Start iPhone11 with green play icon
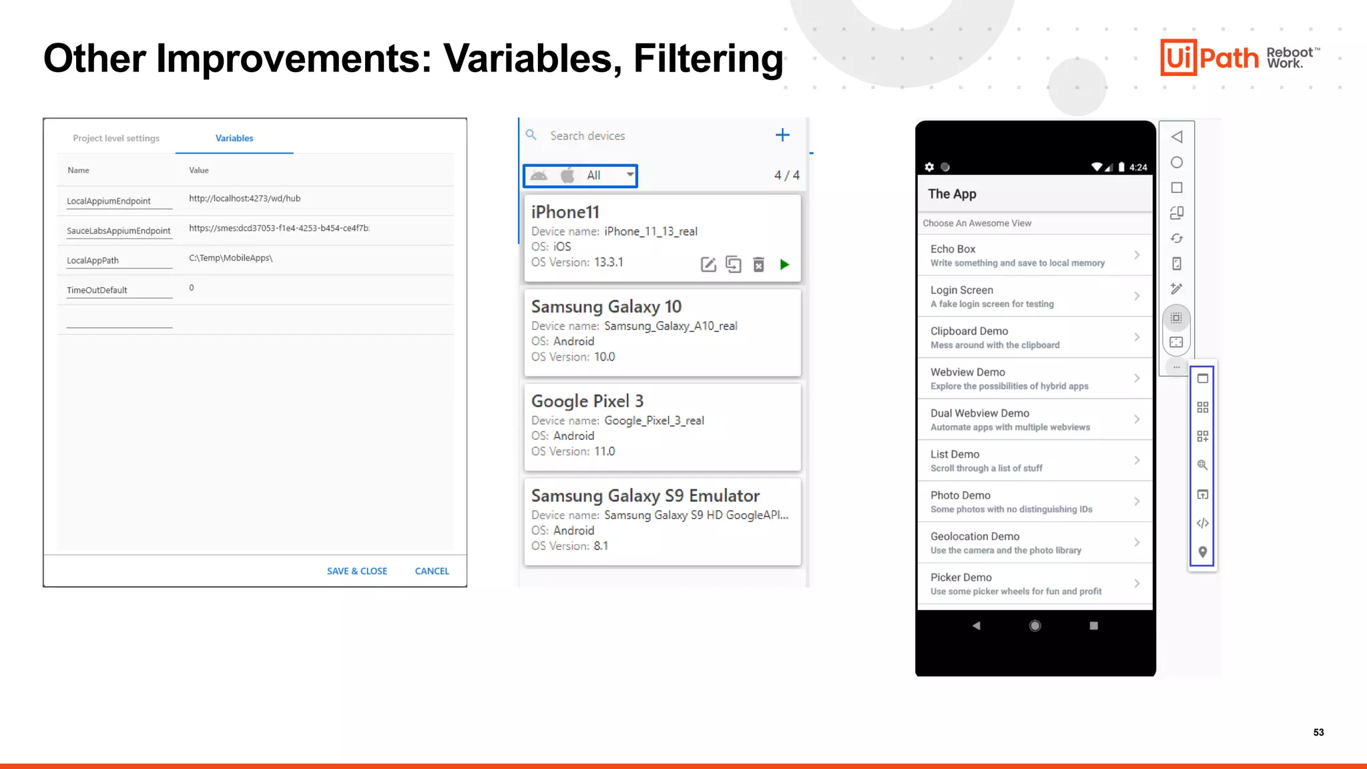Viewport: 1367px width, 769px height. pos(784,265)
